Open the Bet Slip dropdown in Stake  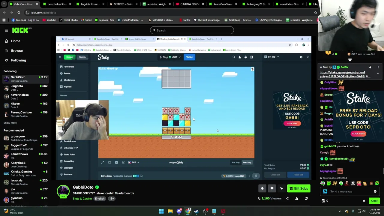coord(271,57)
